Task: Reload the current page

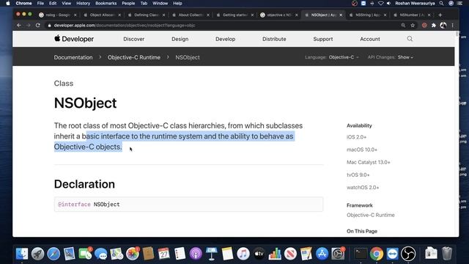Action: click(x=37, y=26)
